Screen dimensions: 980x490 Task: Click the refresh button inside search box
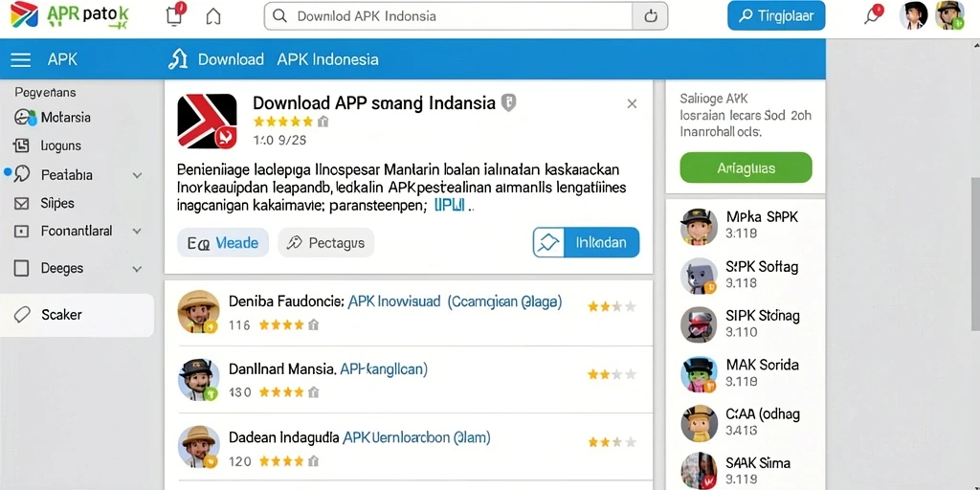tap(650, 16)
